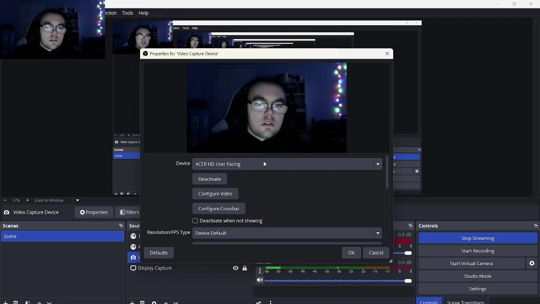The width and height of the screenshot is (540, 304).
Task: Click the second globe source icon
Action: [x=133, y=247]
